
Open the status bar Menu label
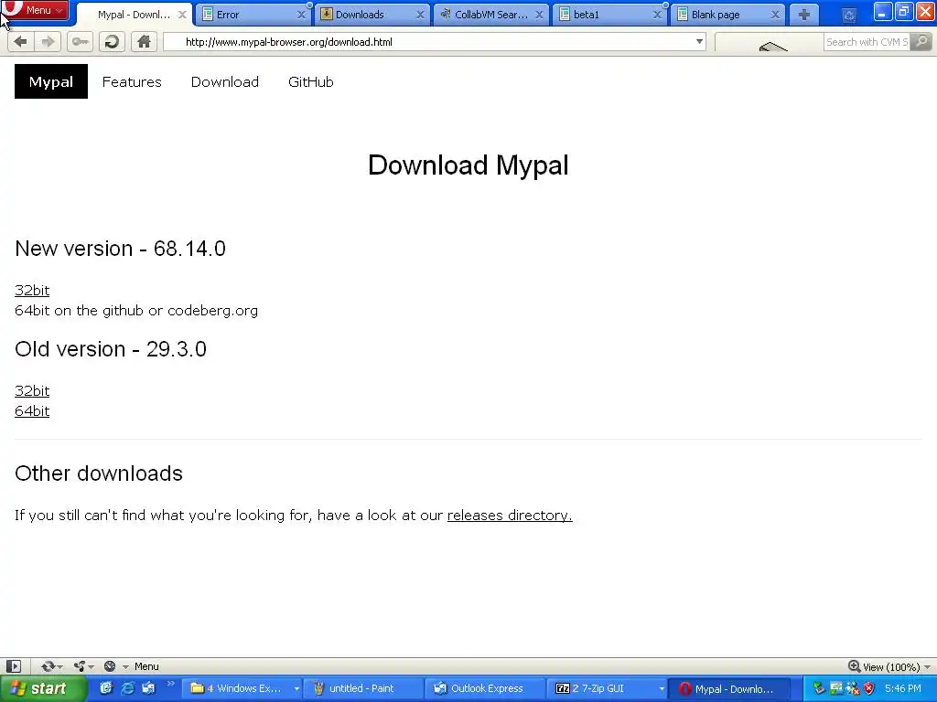click(146, 666)
